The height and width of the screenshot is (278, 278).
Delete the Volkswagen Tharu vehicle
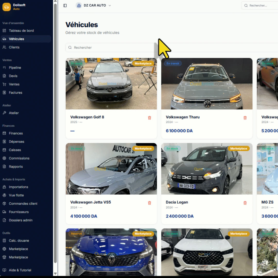coord(245,118)
